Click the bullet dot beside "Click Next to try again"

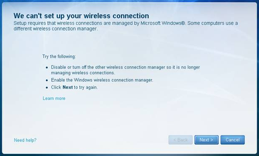pyautogui.click(x=47, y=88)
